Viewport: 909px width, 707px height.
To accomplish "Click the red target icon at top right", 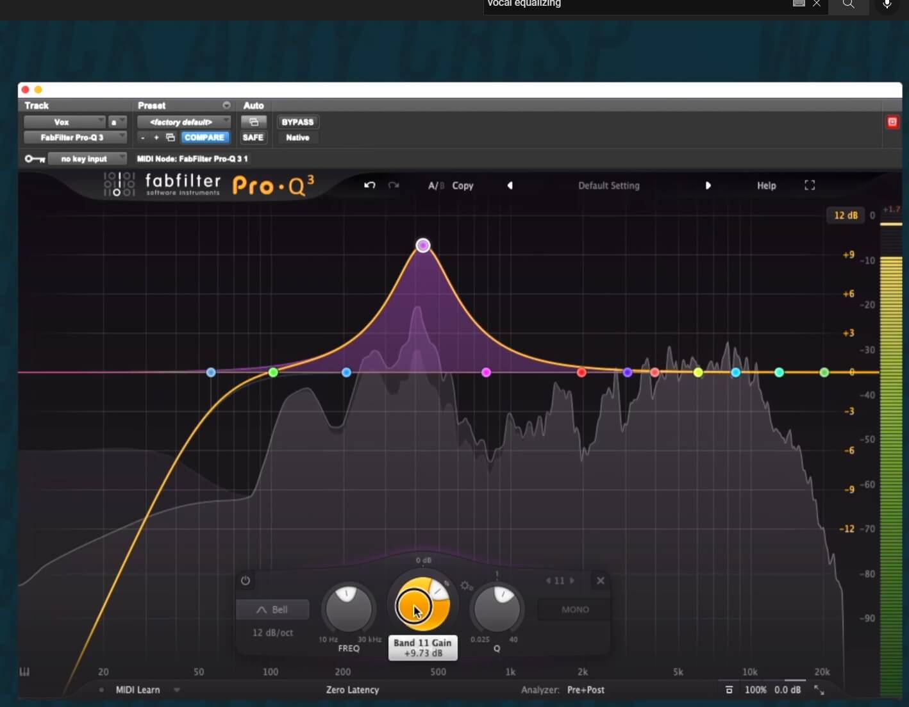I will pyautogui.click(x=892, y=122).
